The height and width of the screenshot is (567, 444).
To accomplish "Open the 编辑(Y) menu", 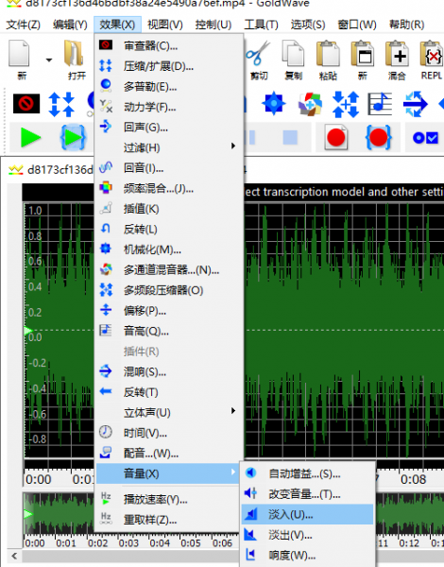I will pyautogui.click(x=70, y=25).
